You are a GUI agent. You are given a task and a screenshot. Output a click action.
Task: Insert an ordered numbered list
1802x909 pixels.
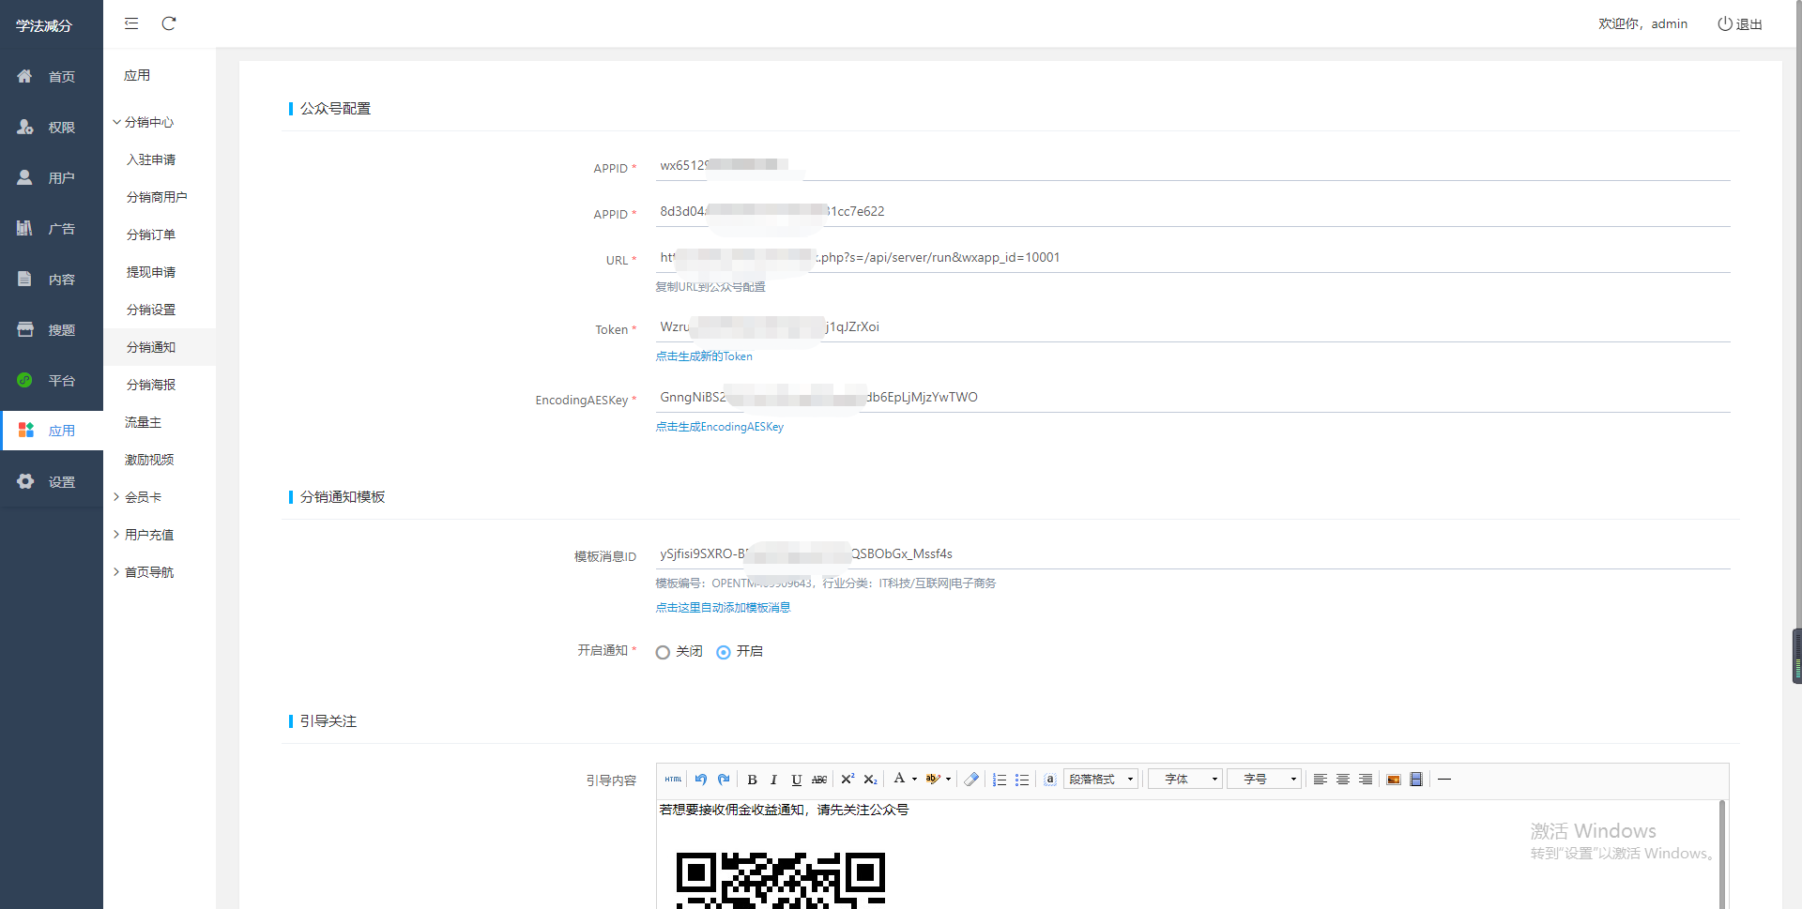[1000, 780]
